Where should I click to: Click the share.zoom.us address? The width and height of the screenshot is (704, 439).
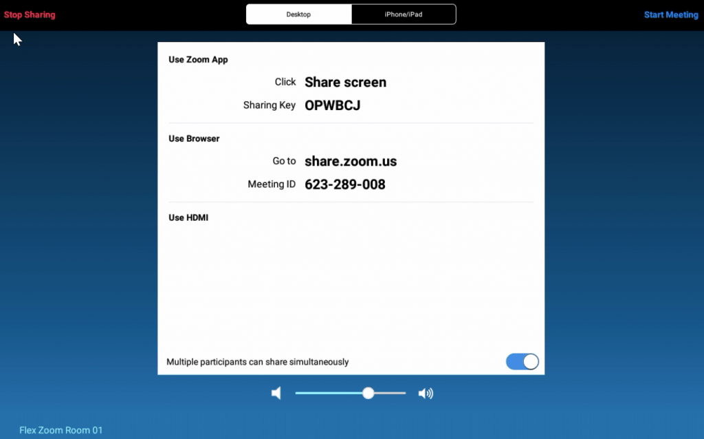coord(351,162)
